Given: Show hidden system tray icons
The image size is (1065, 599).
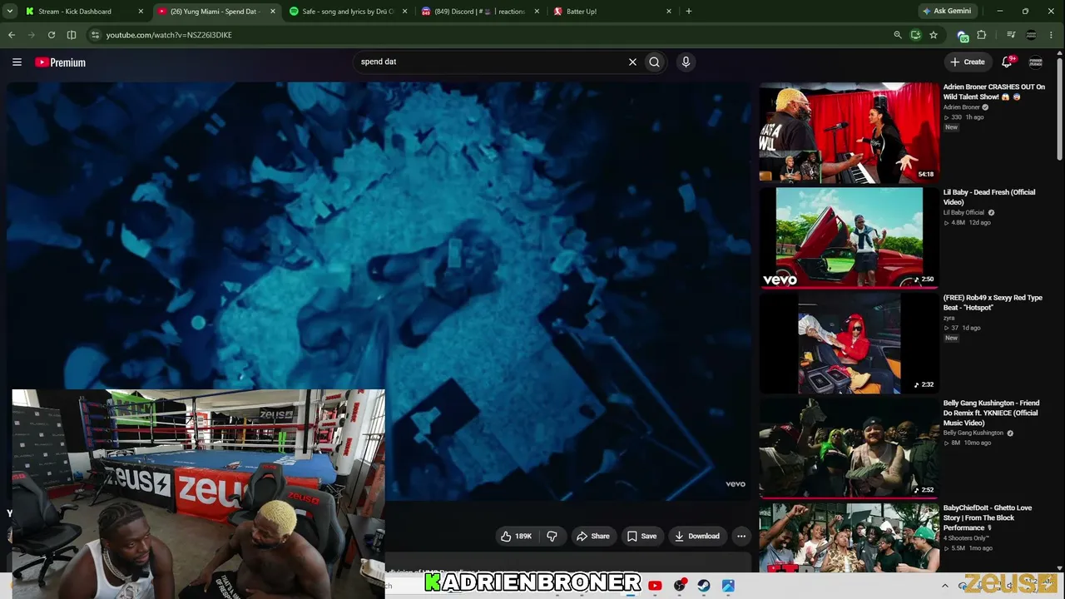Looking at the screenshot, I should tap(944, 586).
